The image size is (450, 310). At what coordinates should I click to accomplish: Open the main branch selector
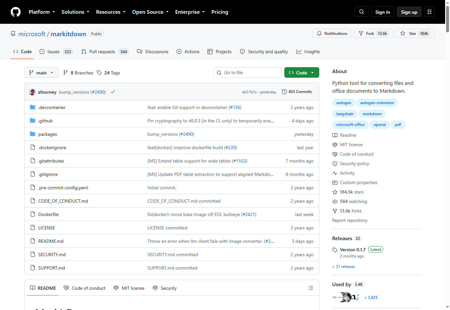[41, 72]
